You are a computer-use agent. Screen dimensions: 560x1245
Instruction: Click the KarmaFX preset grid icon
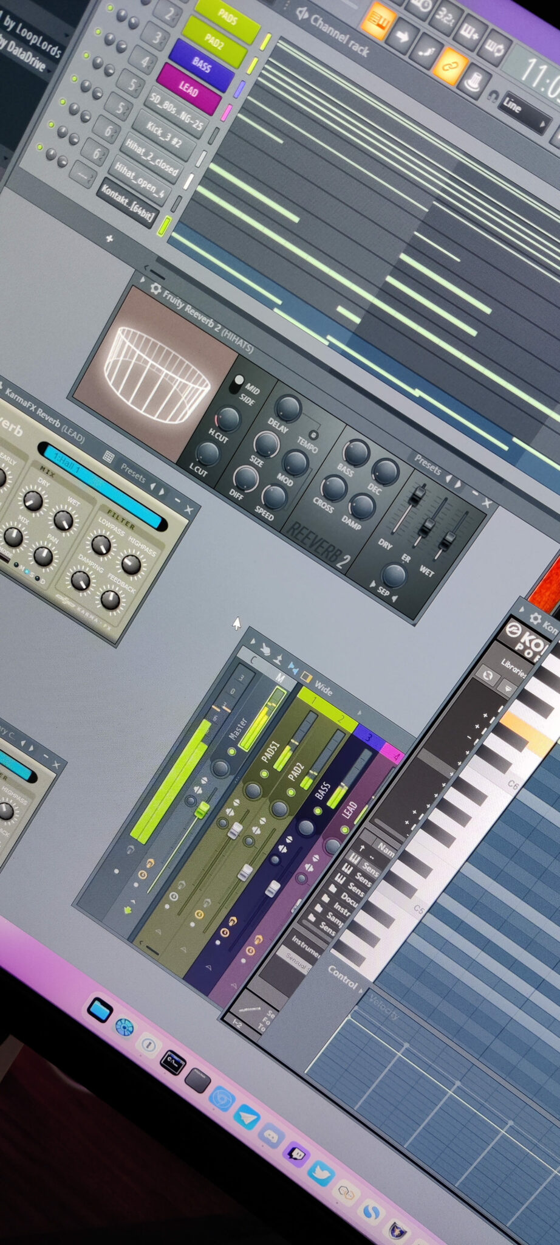coord(109,457)
